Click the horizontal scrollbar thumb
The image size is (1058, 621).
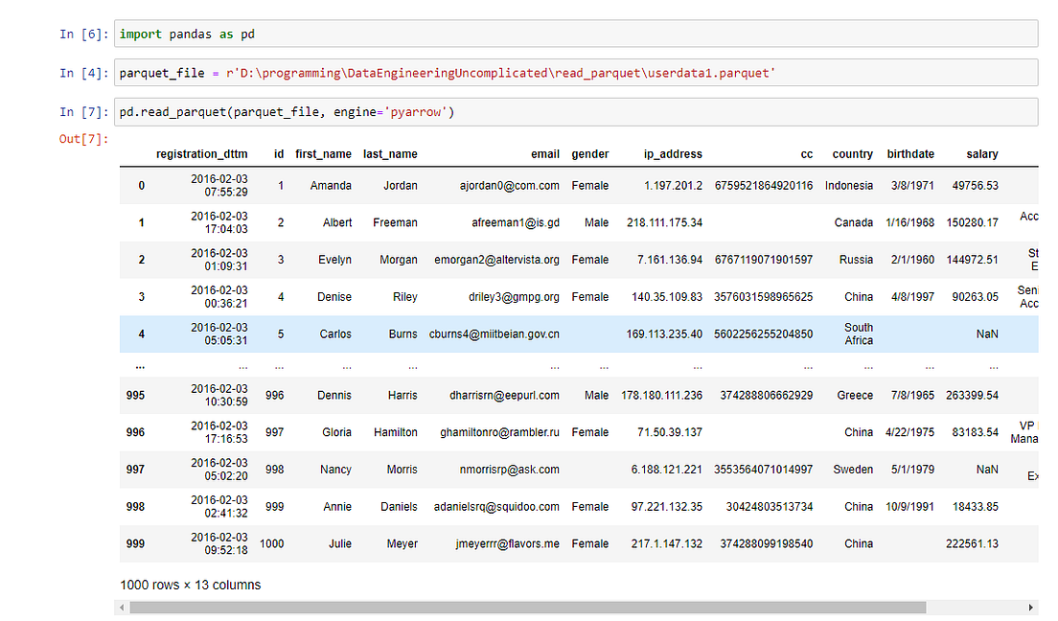tap(527, 607)
